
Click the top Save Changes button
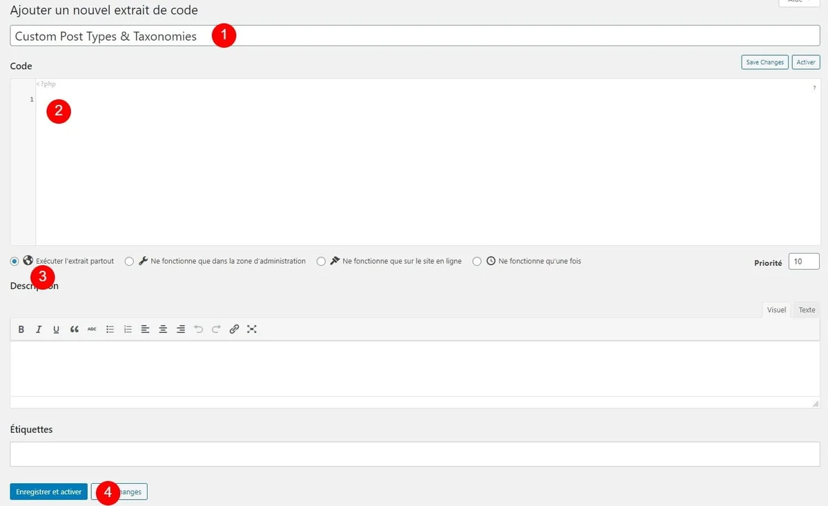(765, 62)
